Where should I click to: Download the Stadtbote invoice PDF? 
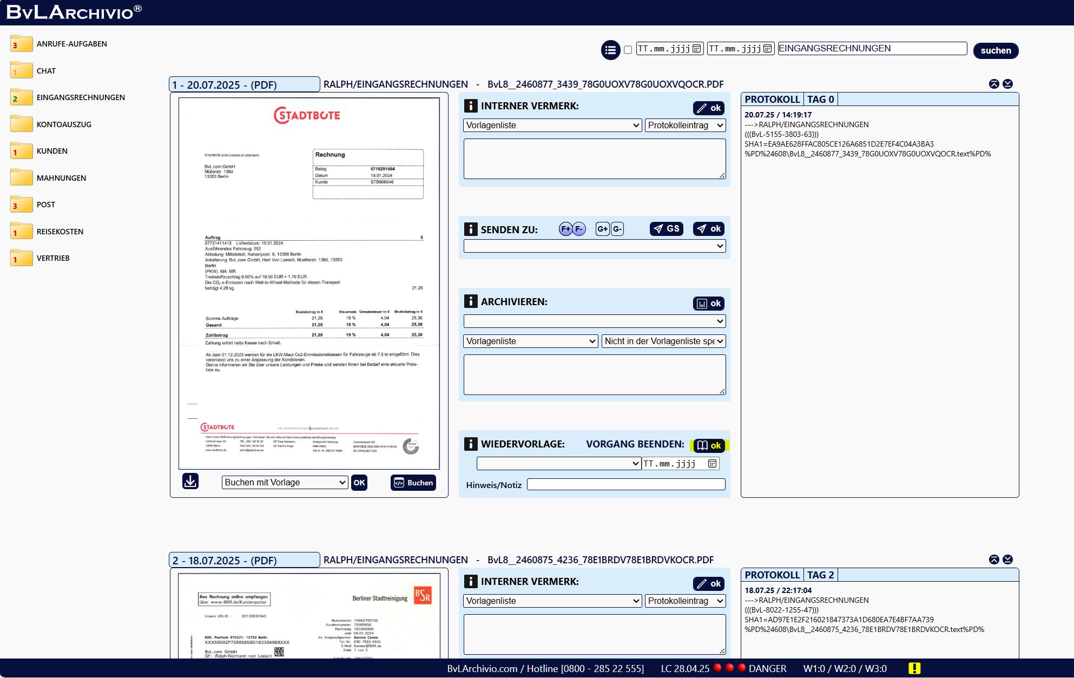click(190, 481)
